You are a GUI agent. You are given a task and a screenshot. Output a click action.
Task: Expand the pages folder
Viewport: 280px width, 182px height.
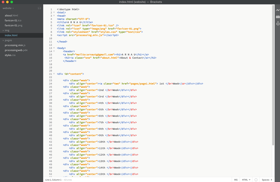[3, 40]
